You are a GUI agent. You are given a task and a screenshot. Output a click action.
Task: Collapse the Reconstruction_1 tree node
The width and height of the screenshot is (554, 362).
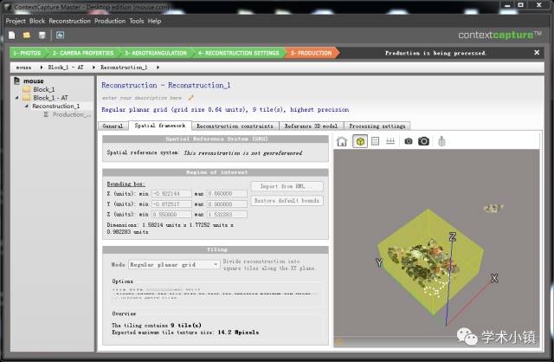click(26, 106)
